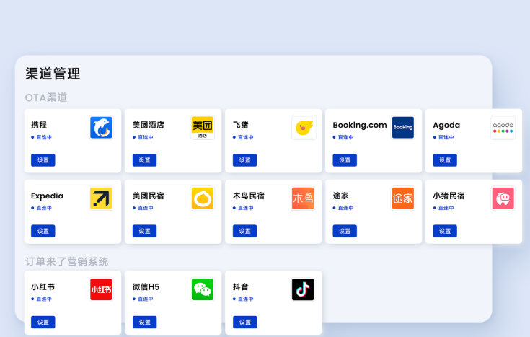Click the Agoda channel name
This screenshot has height=337, width=530.
click(x=446, y=125)
